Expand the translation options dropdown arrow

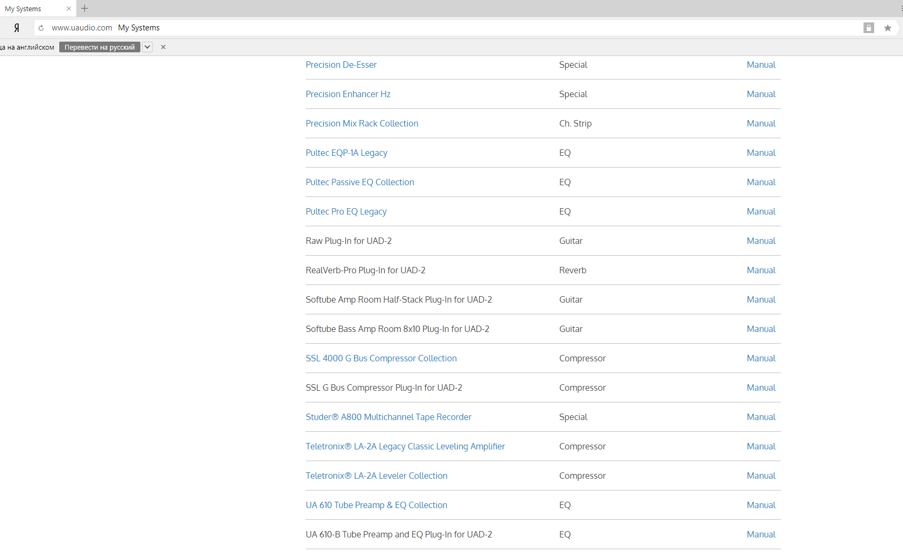coord(147,47)
